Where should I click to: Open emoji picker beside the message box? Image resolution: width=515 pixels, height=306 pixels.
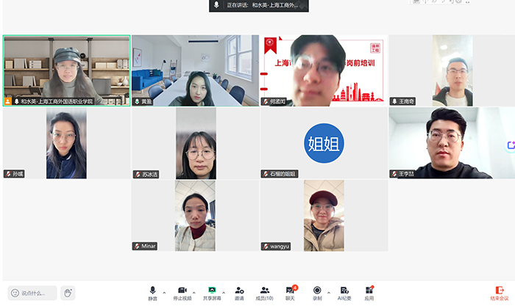(15, 293)
